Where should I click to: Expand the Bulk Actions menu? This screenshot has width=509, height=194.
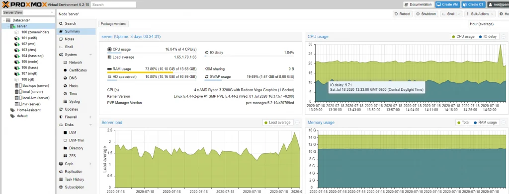[x=480, y=14]
